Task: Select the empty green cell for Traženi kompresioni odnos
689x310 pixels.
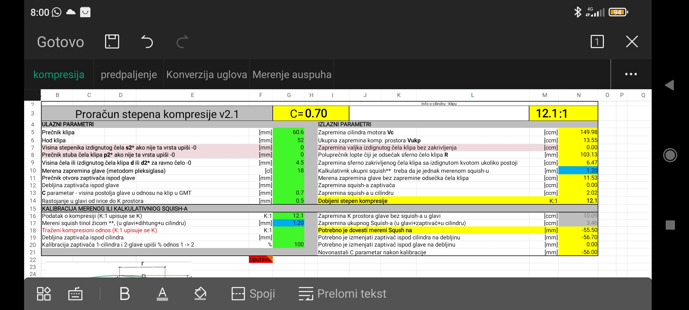Action: pyautogui.click(x=289, y=230)
